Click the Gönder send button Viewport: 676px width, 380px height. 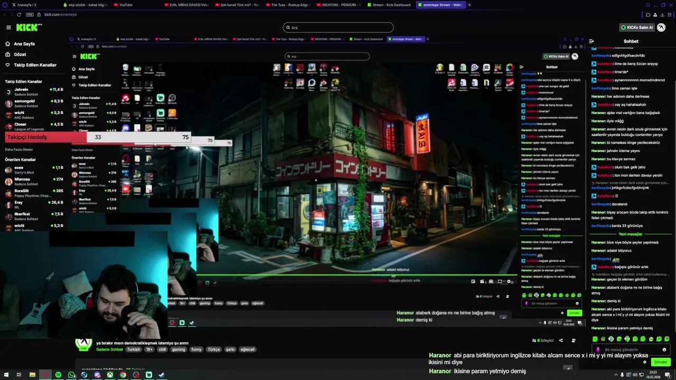point(661,362)
